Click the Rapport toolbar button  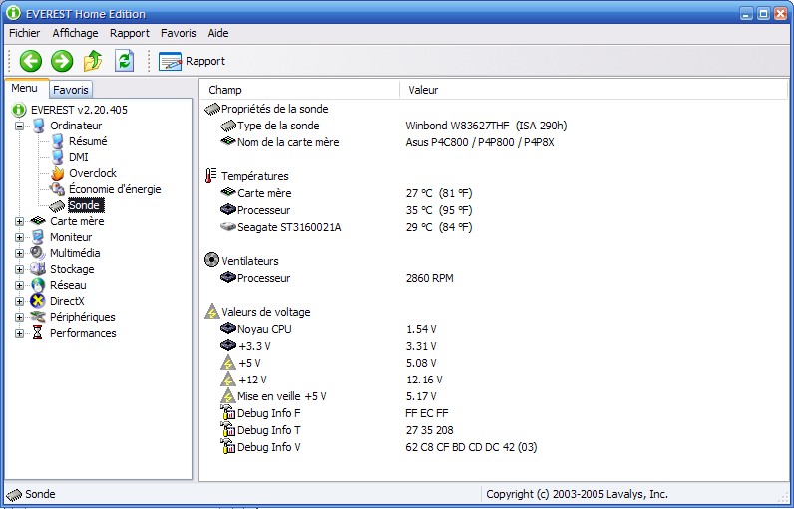[x=193, y=61]
